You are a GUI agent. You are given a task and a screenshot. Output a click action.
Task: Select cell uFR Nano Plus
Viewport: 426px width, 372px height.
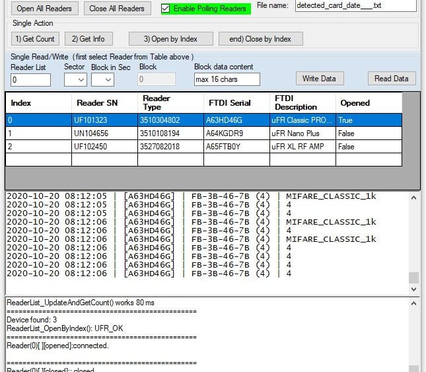tap(302, 133)
